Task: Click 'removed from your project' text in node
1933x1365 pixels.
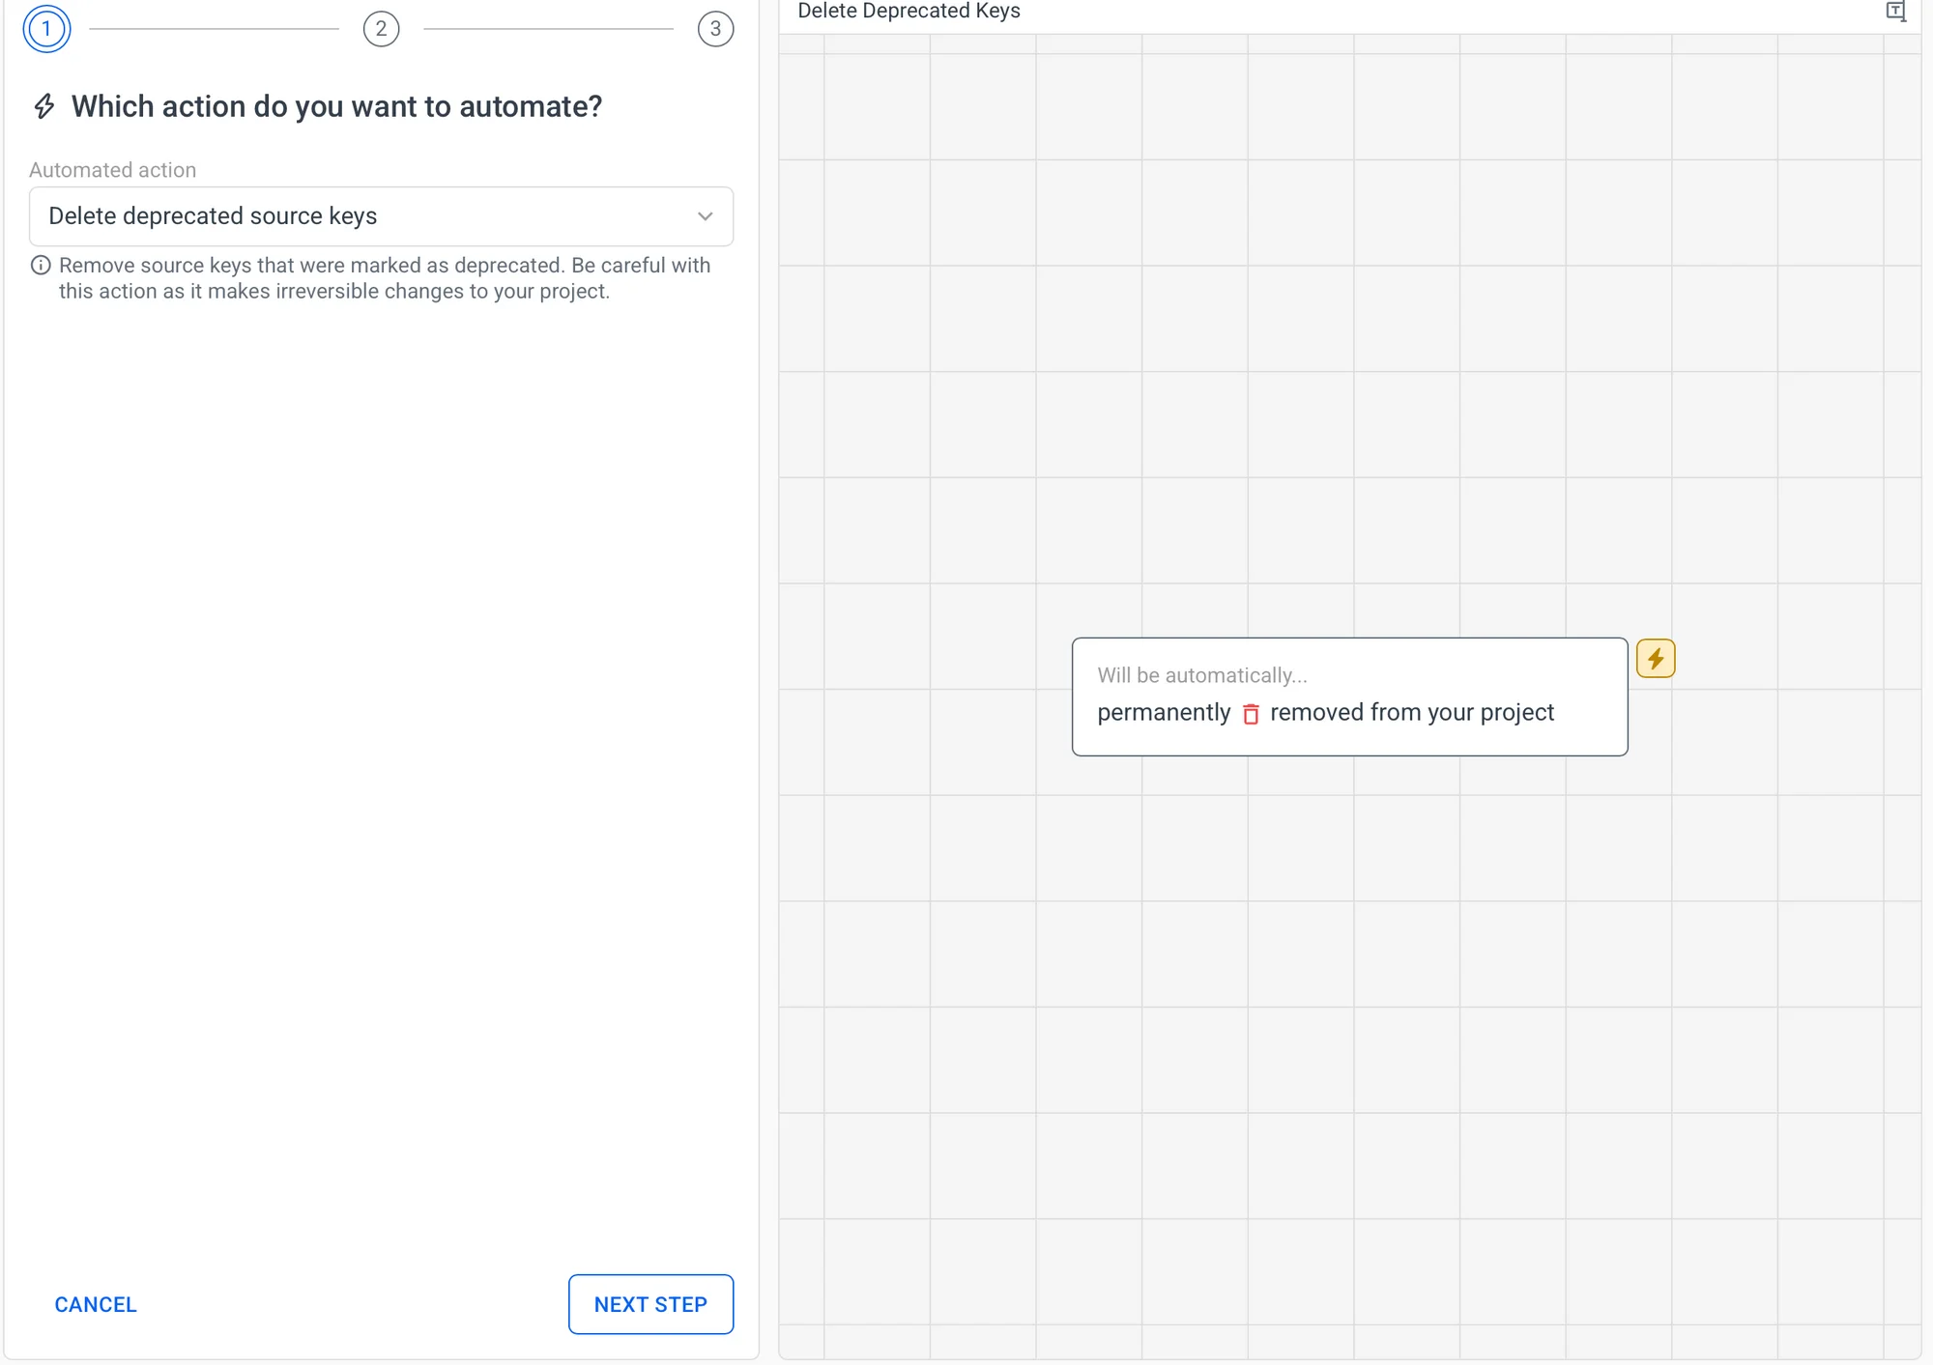Action: [x=1411, y=713]
